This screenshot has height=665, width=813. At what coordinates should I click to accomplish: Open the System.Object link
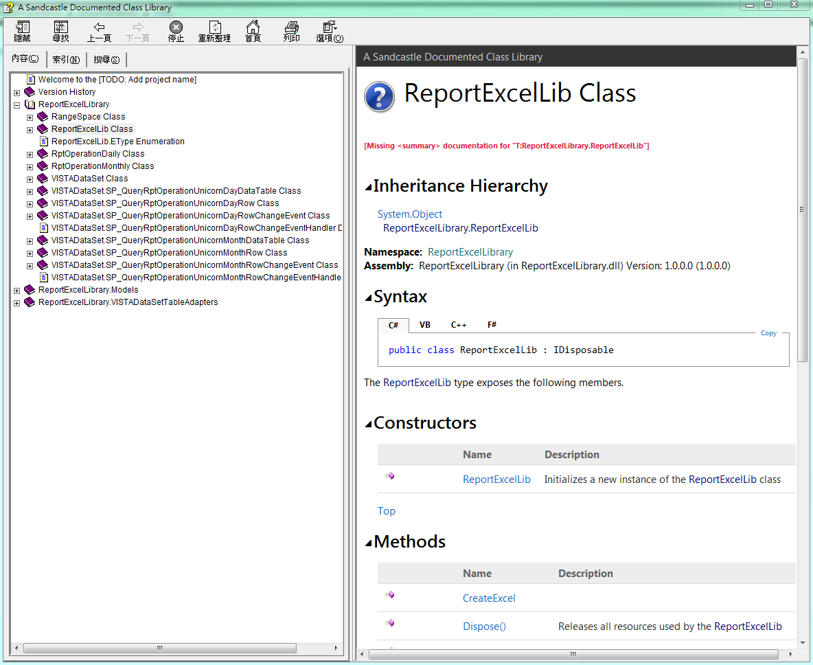(410, 214)
